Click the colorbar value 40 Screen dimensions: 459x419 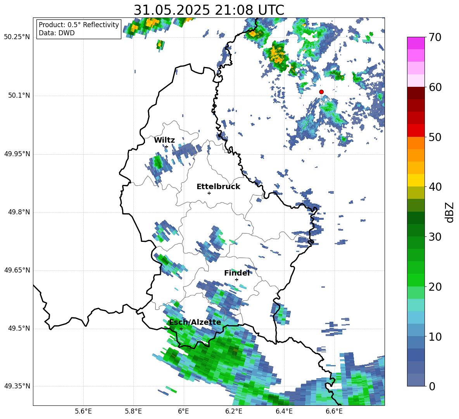pyautogui.click(x=435, y=187)
